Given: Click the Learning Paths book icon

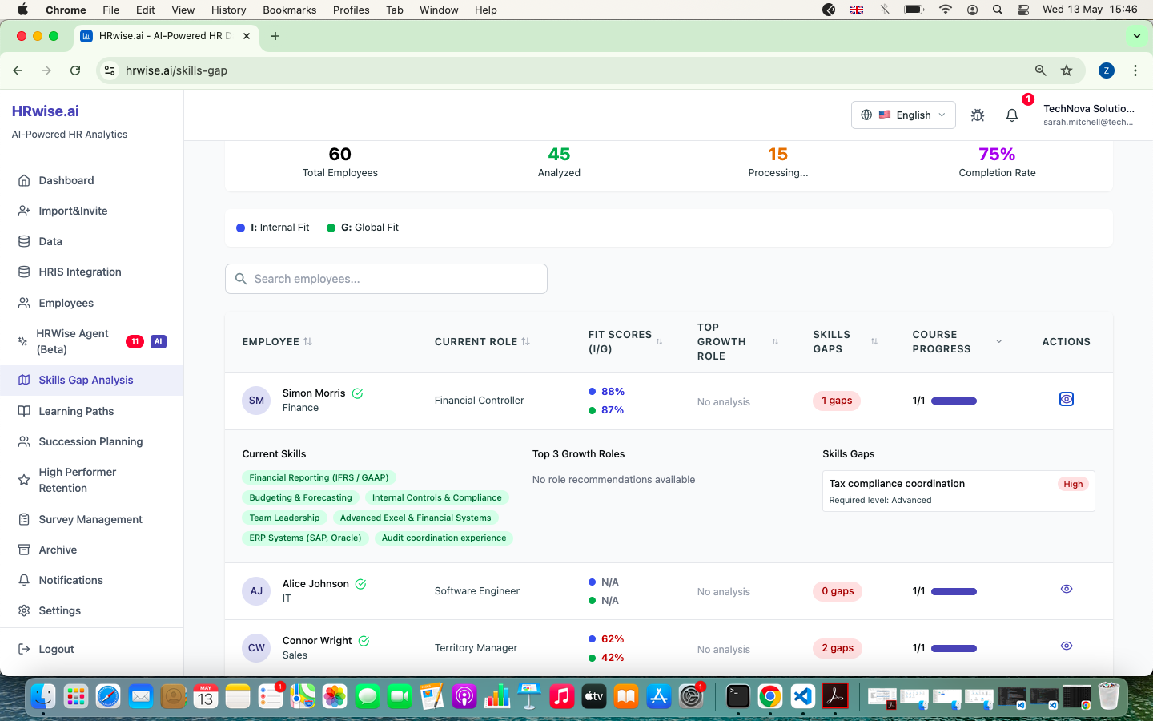Looking at the screenshot, I should point(24,411).
